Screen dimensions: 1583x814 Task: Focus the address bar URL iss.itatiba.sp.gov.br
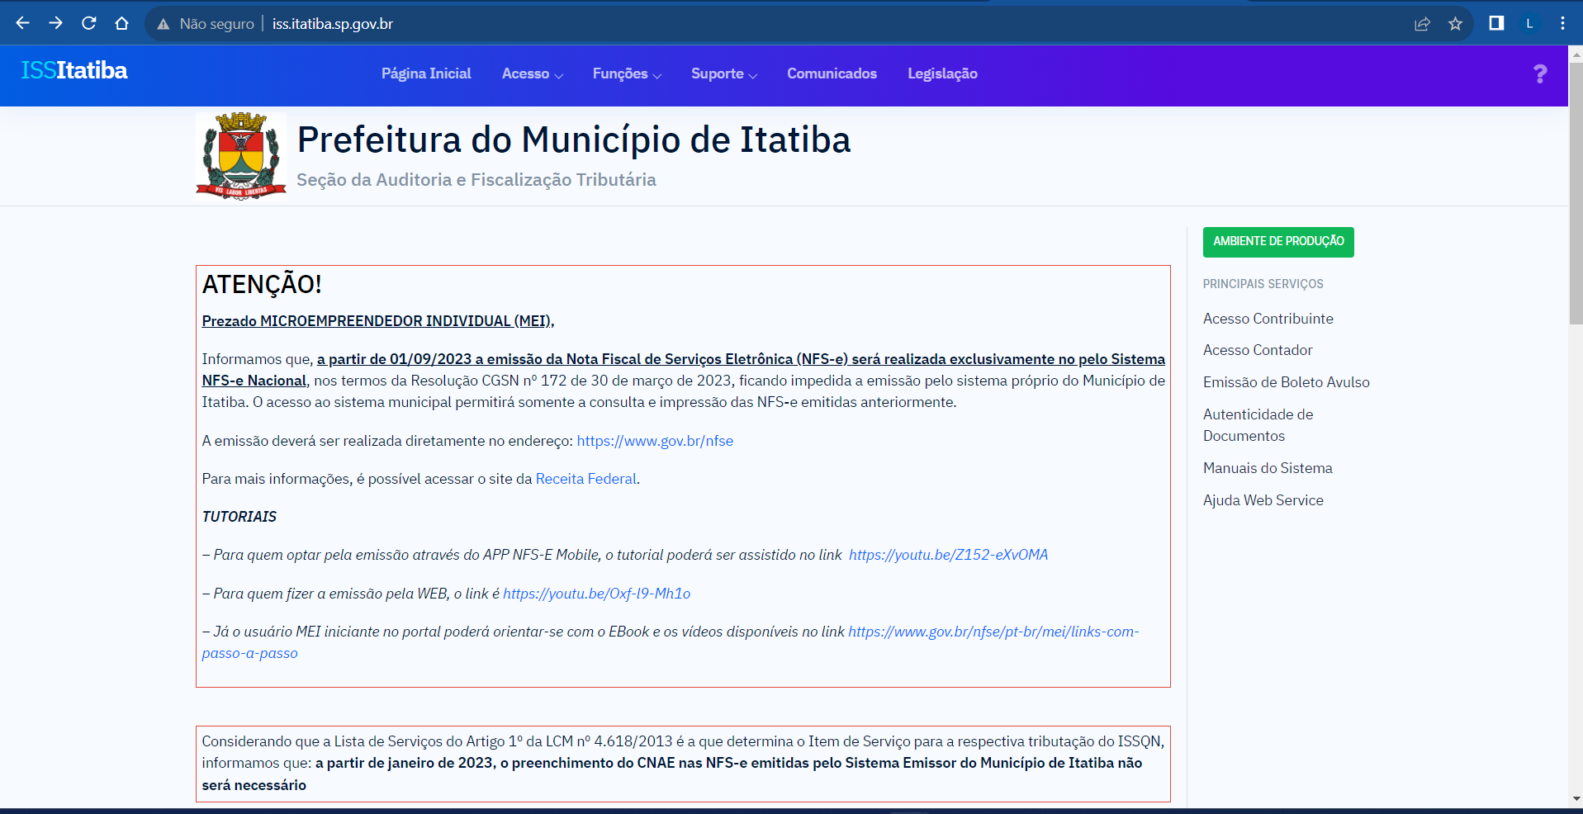[333, 24]
